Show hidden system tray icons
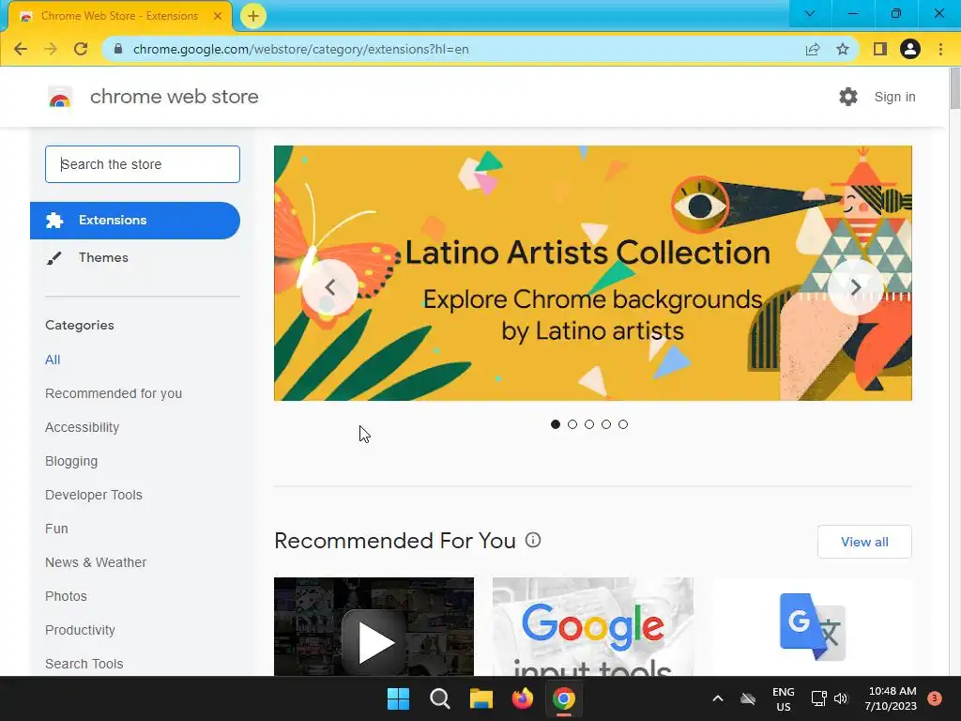961x721 pixels. (718, 698)
